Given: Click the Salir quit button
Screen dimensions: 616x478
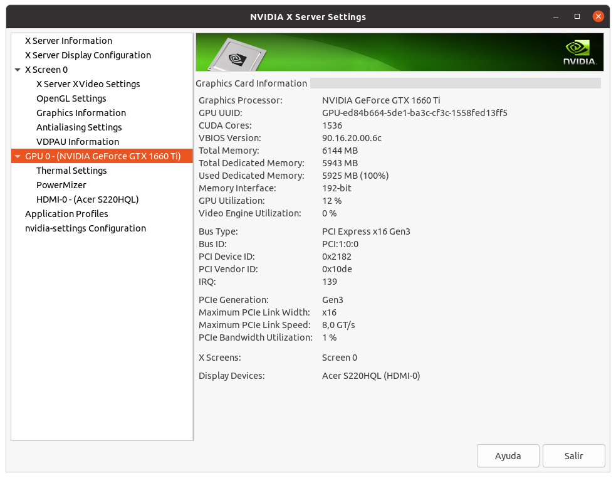Looking at the screenshot, I should (573, 456).
